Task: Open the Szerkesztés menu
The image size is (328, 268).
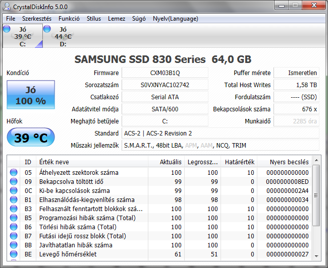Action: tap(37, 19)
